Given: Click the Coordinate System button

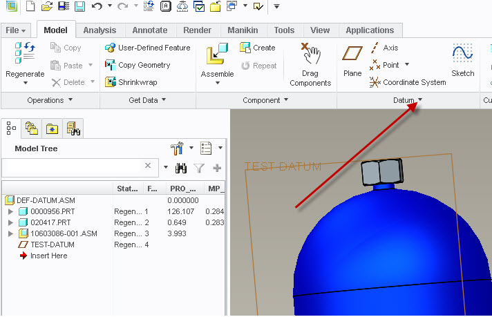Looking at the screenshot, I should coord(408,82).
